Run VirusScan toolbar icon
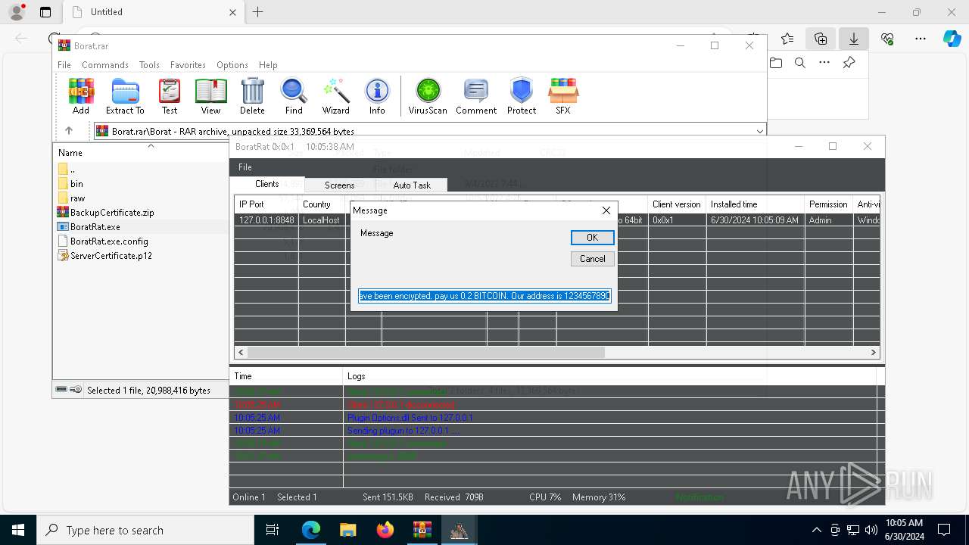 pyautogui.click(x=428, y=96)
